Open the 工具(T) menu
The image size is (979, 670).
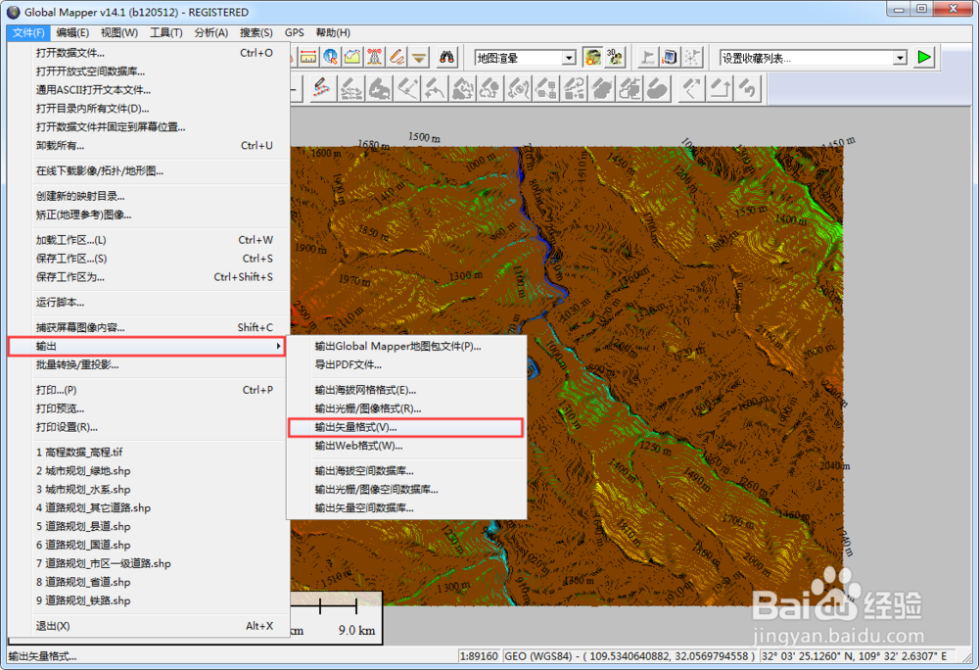click(x=166, y=32)
